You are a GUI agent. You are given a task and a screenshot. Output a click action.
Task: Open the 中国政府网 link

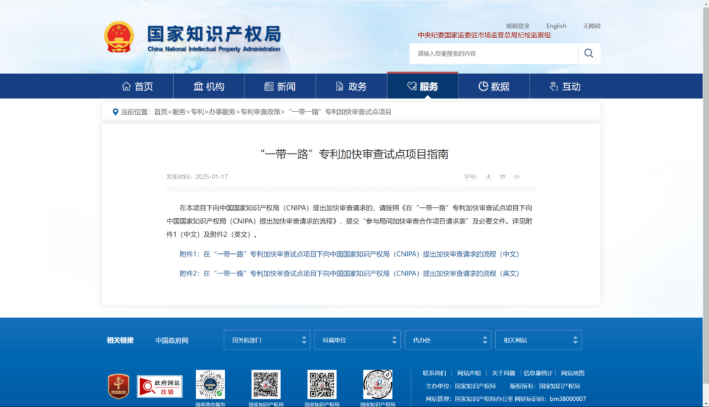click(x=172, y=341)
